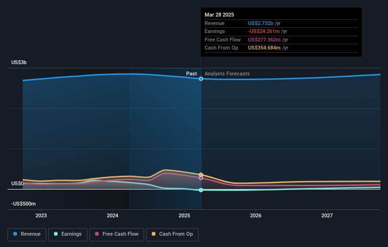Click the Past label
The width and height of the screenshot is (388, 247).
pyautogui.click(x=191, y=74)
